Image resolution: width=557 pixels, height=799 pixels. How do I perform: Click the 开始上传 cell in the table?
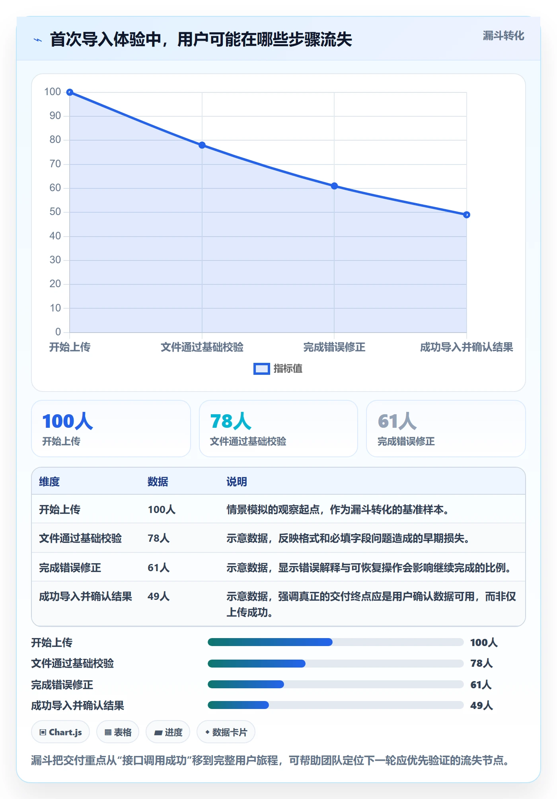(60, 509)
